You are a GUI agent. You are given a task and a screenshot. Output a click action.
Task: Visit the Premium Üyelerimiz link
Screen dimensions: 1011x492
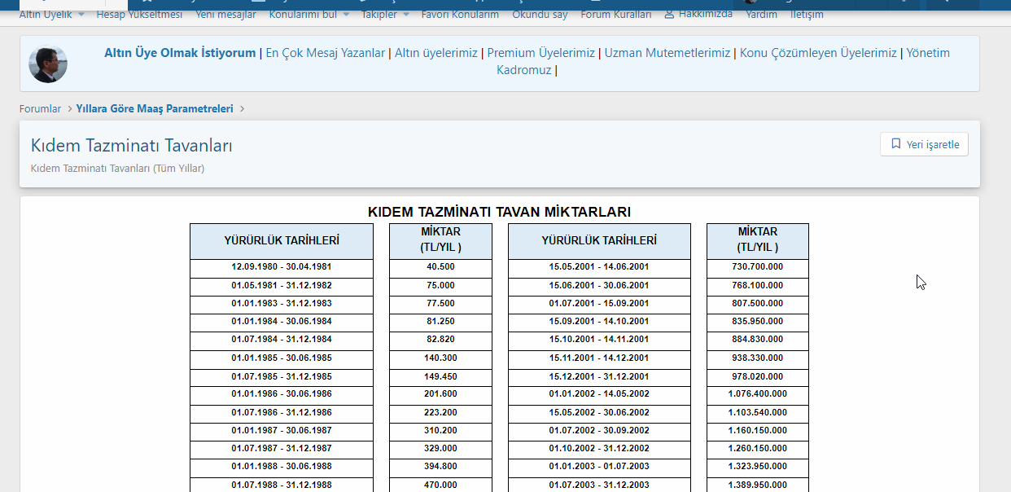[x=541, y=53]
